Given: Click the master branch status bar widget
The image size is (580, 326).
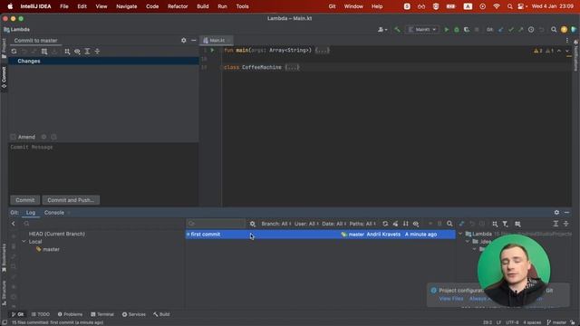Looking at the screenshot, I should click(x=556, y=322).
